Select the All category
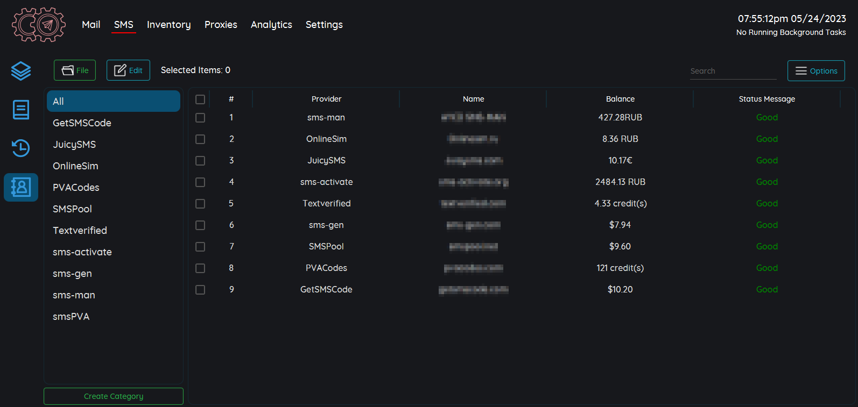The width and height of the screenshot is (858, 407). (x=114, y=101)
